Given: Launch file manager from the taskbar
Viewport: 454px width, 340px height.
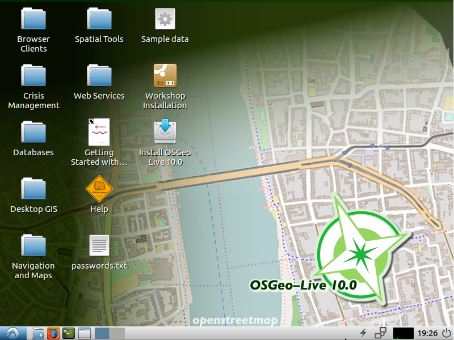Looking at the screenshot, I should [x=38, y=333].
